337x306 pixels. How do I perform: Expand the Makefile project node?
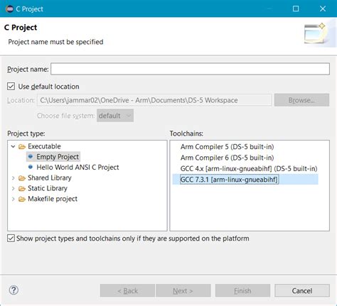coord(14,199)
